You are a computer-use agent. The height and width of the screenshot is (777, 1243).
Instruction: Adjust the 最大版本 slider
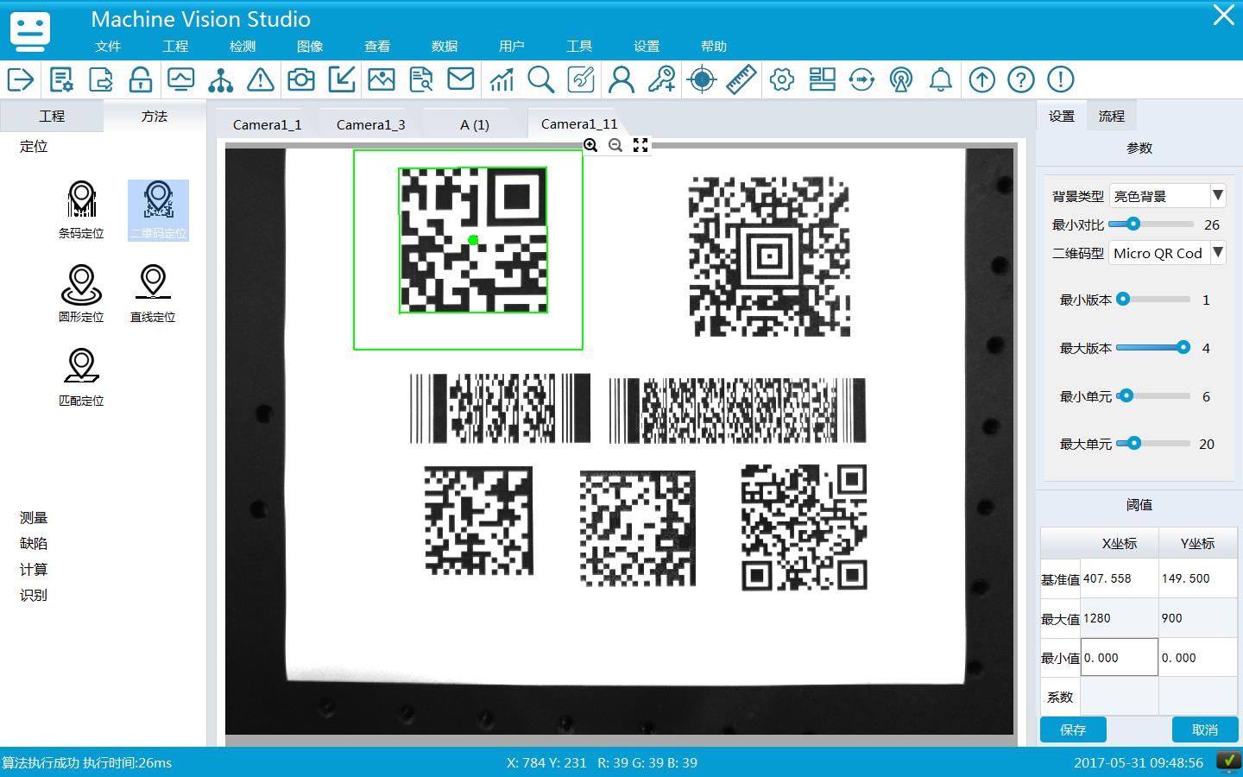tap(1153, 347)
